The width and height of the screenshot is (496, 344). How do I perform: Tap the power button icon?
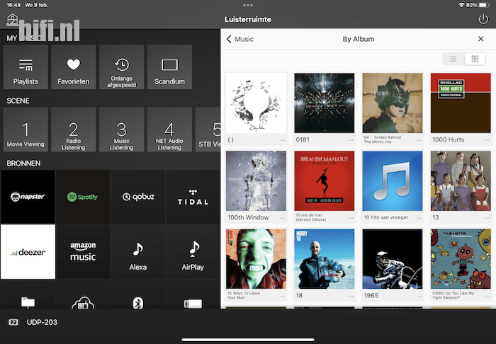(483, 20)
